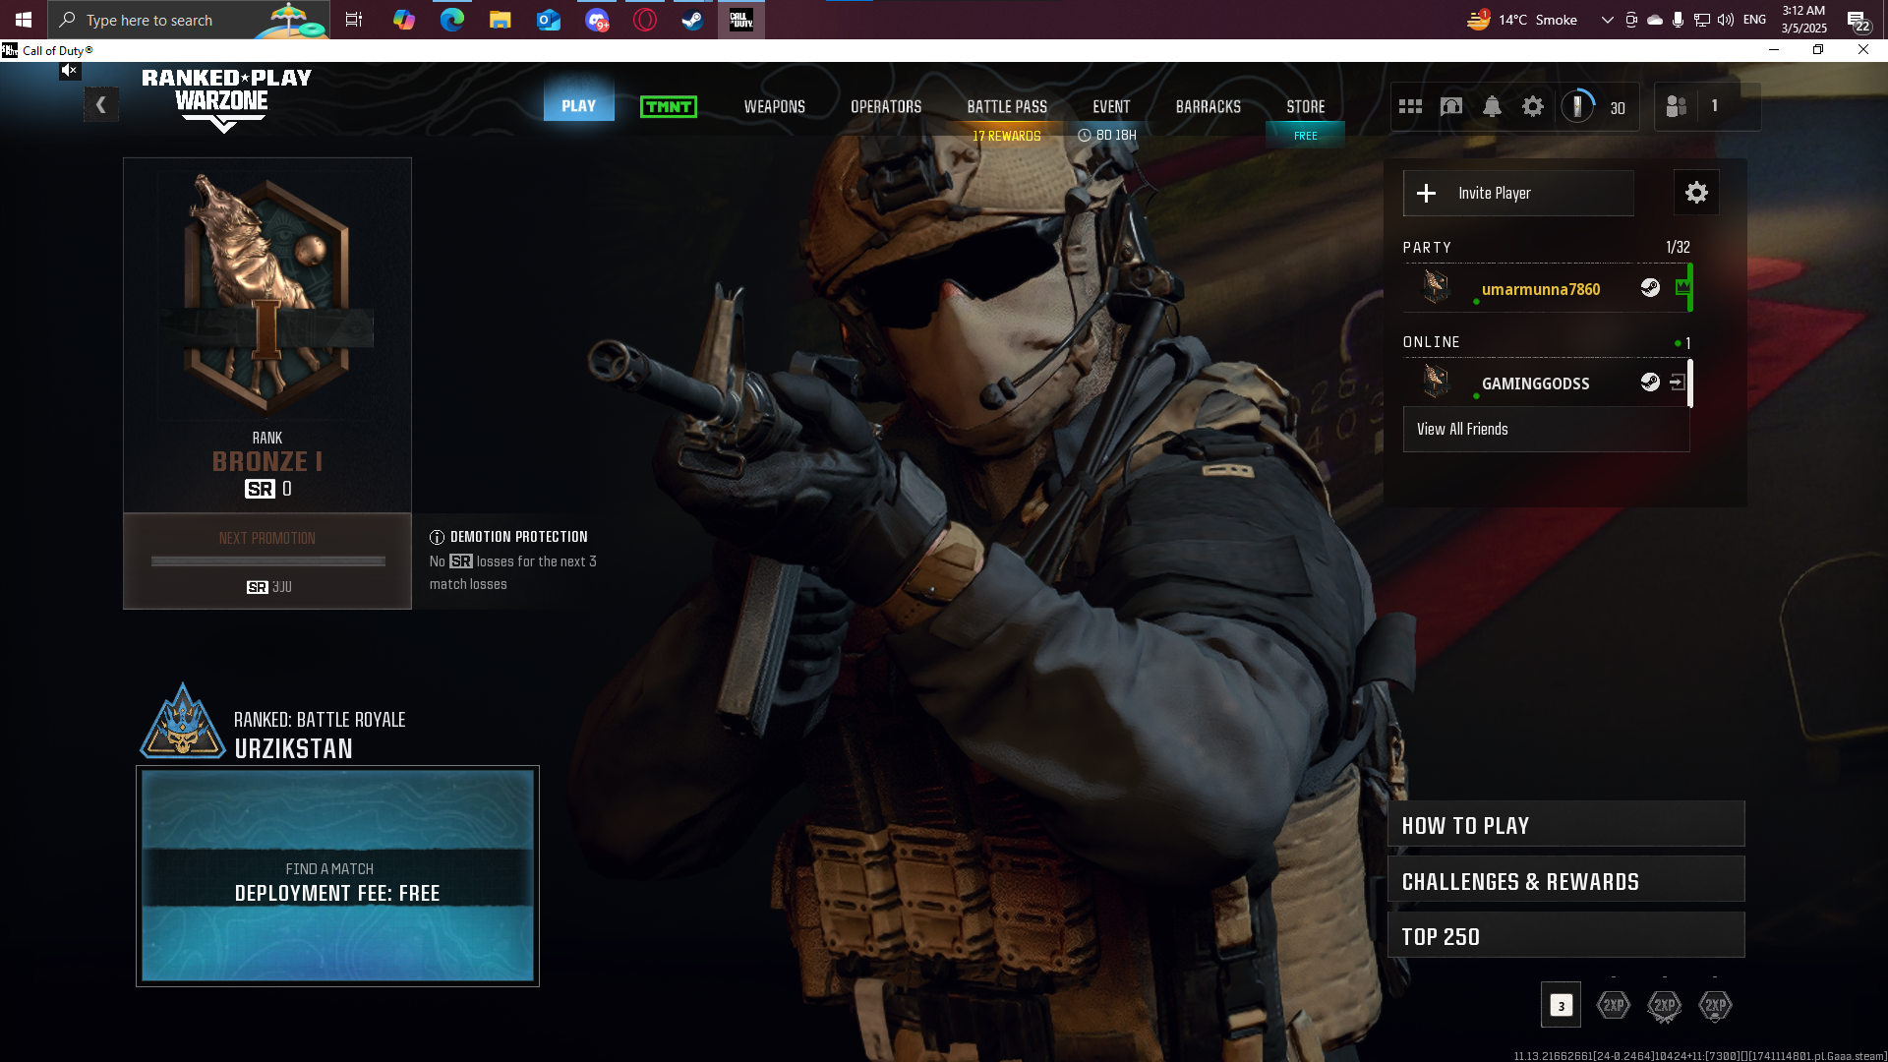Viewport: 1888px width, 1062px height.
Task: Open the Copilot icon in taskbar
Action: [403, 20]
